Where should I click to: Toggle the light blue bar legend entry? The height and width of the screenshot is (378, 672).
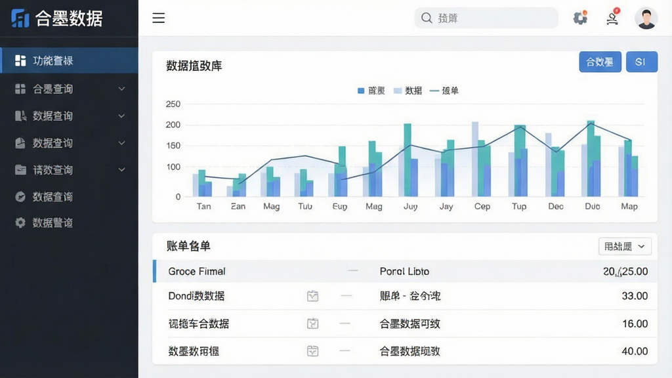click(408, 91)
